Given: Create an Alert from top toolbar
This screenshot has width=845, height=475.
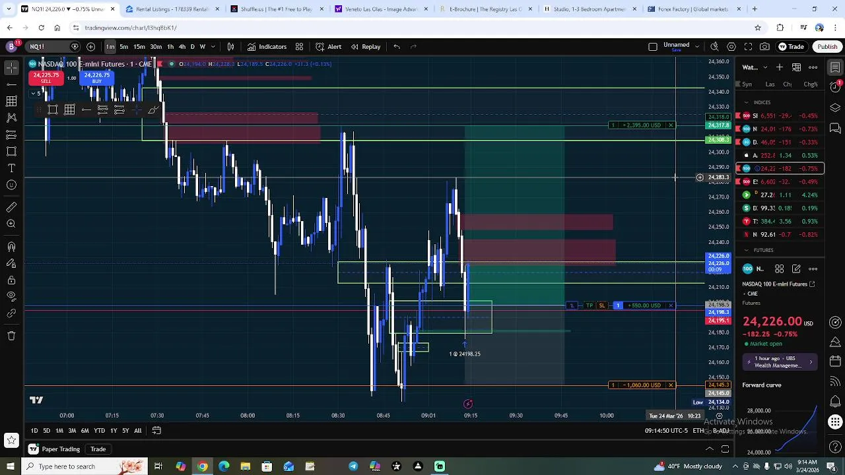Looking at the screenshot, I should [x=328, y=47].
